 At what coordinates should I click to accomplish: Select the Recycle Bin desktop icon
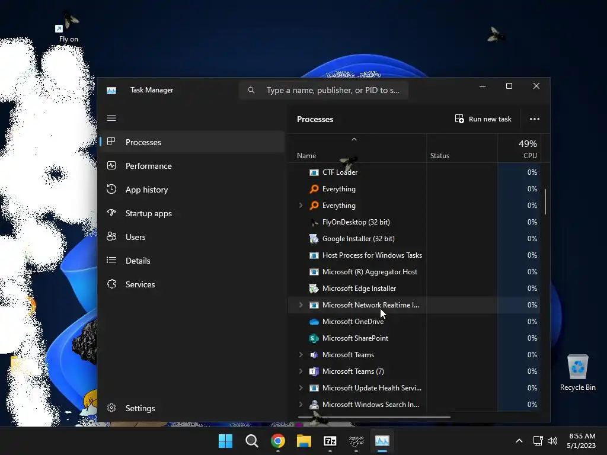pyautogui.click(x=577, y=373)
